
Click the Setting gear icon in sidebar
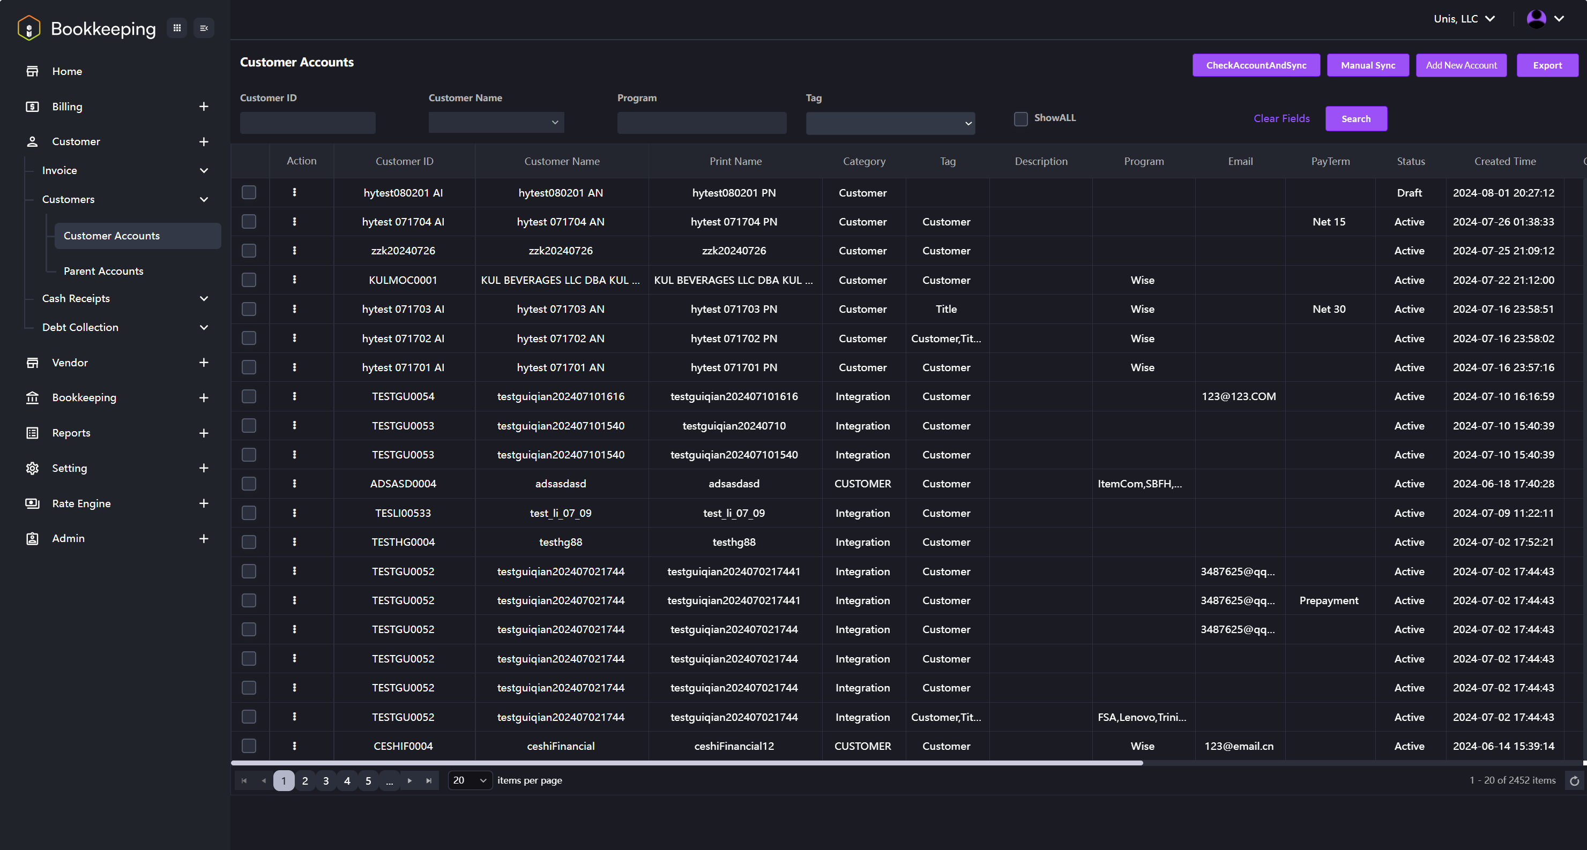[x=33, y=468]
